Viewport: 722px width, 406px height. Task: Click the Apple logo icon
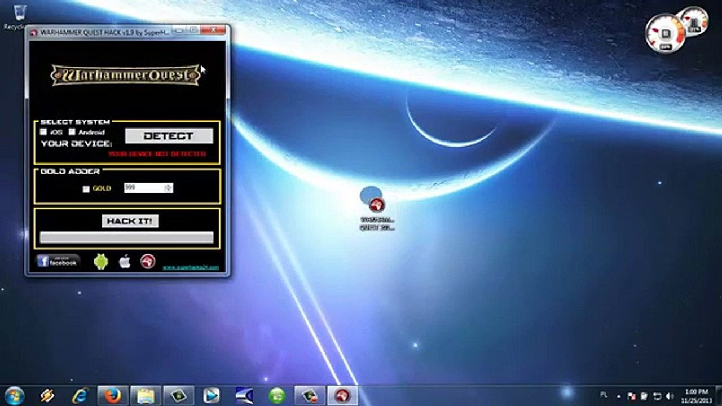(125, 261)
